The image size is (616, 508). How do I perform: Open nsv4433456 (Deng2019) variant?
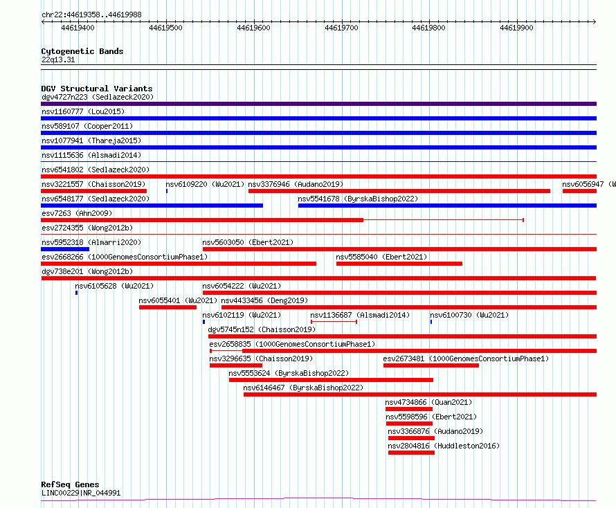pos(264,300)
